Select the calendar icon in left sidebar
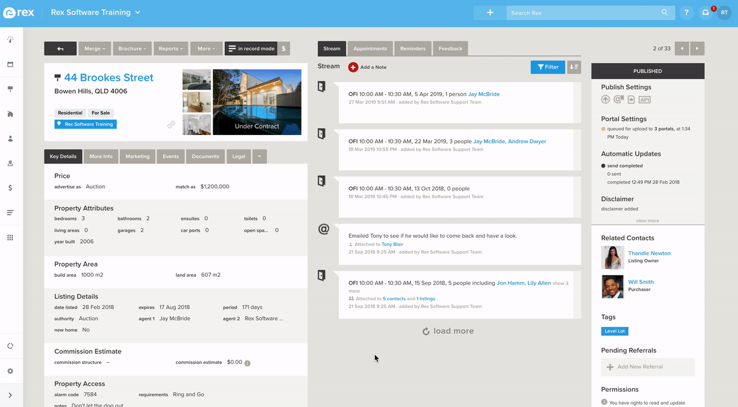 (x=9, y=64)
